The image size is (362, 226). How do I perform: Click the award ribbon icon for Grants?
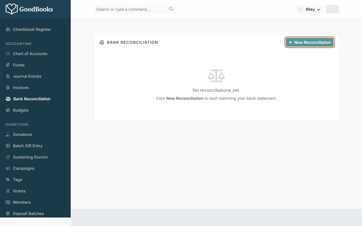tap(8, 191)
